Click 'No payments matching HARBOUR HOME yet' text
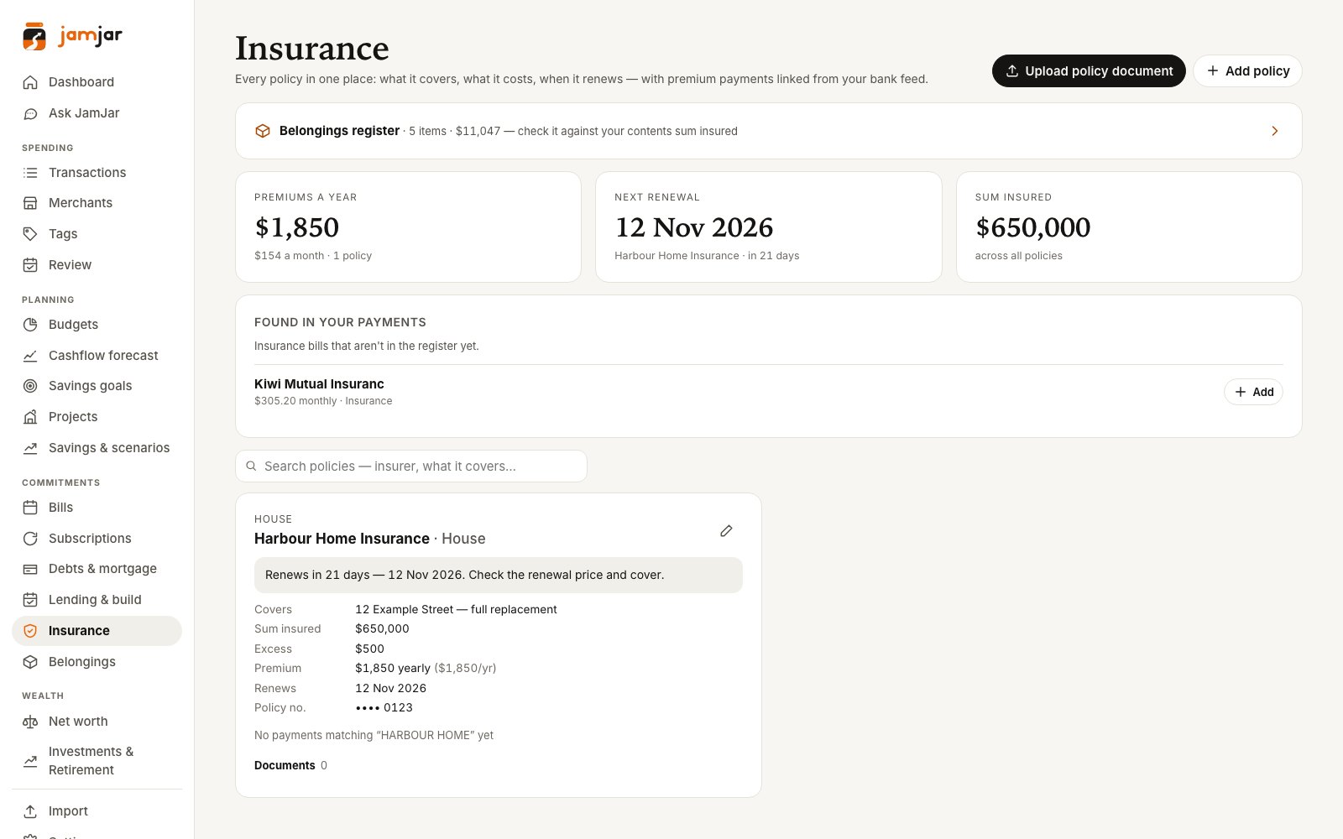The image size is (1343, 839). click(374, 736)
